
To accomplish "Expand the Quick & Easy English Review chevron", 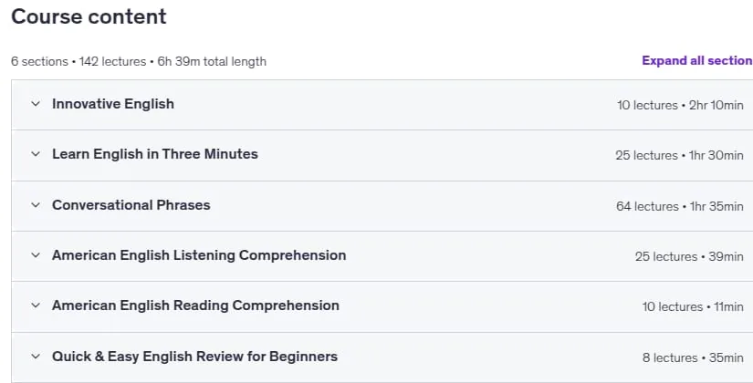I will coord(36,357).
